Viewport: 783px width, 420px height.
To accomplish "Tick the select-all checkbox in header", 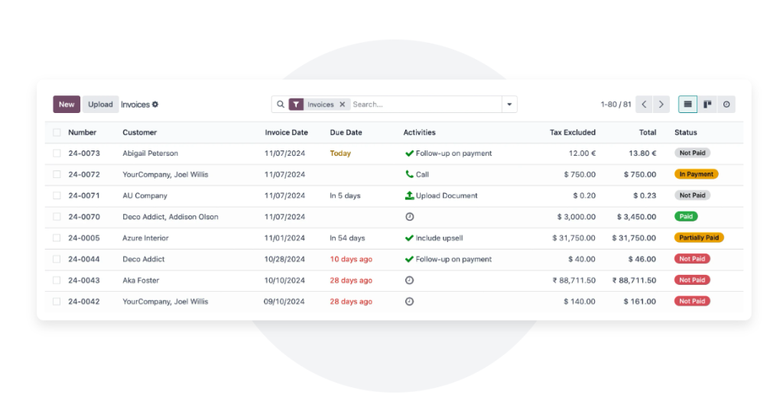I will pyautogui.click(x=57, y=133).
